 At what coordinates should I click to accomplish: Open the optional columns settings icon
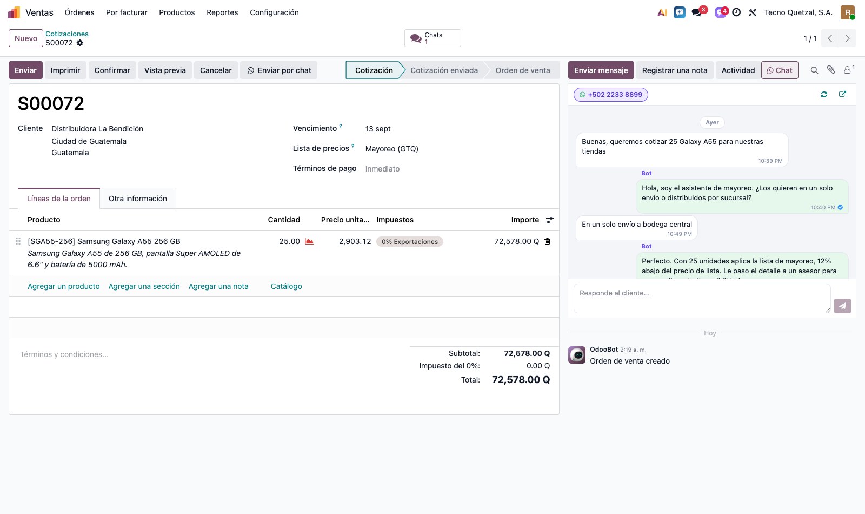point(549,220)
